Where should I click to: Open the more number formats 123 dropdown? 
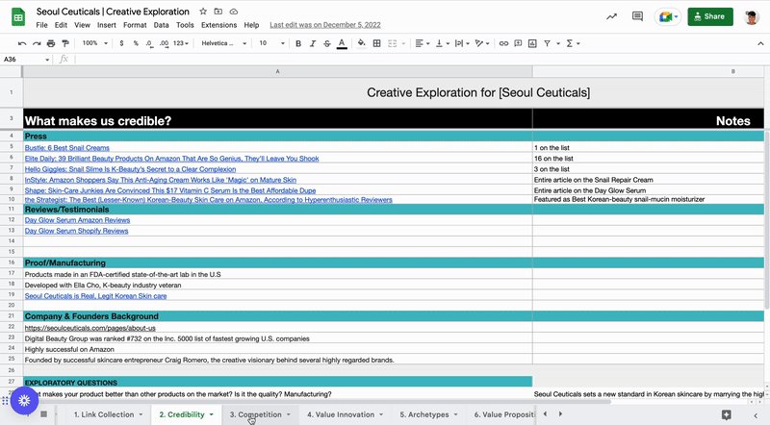[181, 43]
